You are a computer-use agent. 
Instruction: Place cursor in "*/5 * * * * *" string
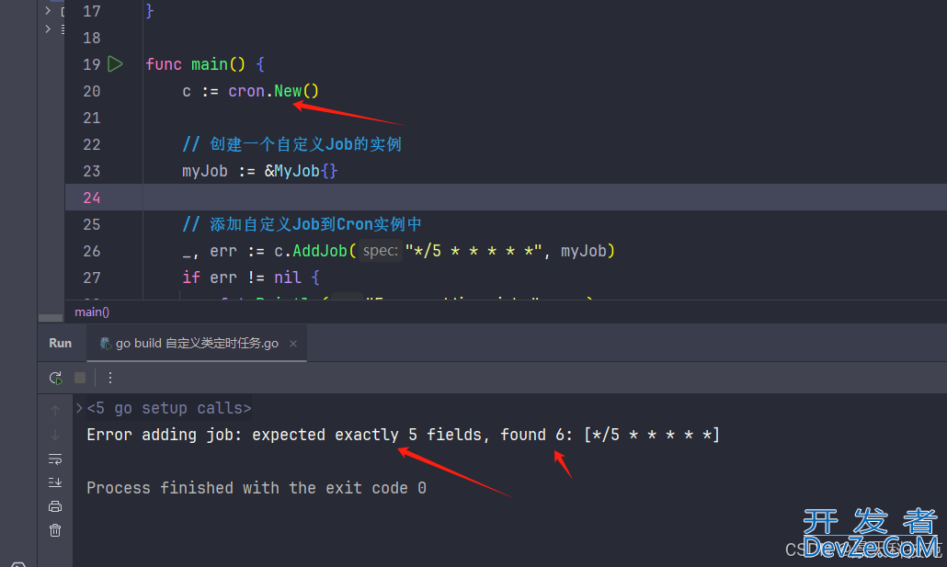[x=473, y=251]
